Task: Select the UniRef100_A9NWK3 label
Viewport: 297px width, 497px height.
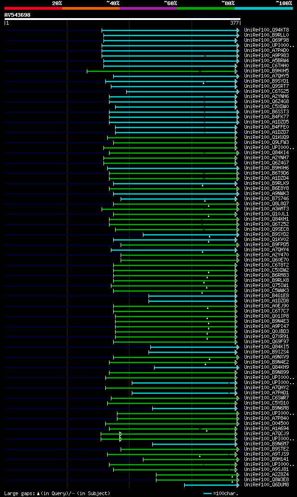Action: point(266,193)
